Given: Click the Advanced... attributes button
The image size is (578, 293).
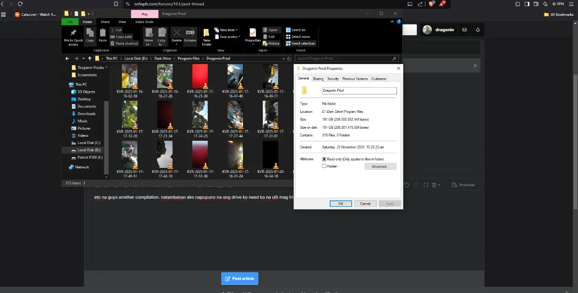Looking at the screenshot, I should point(380,167).
